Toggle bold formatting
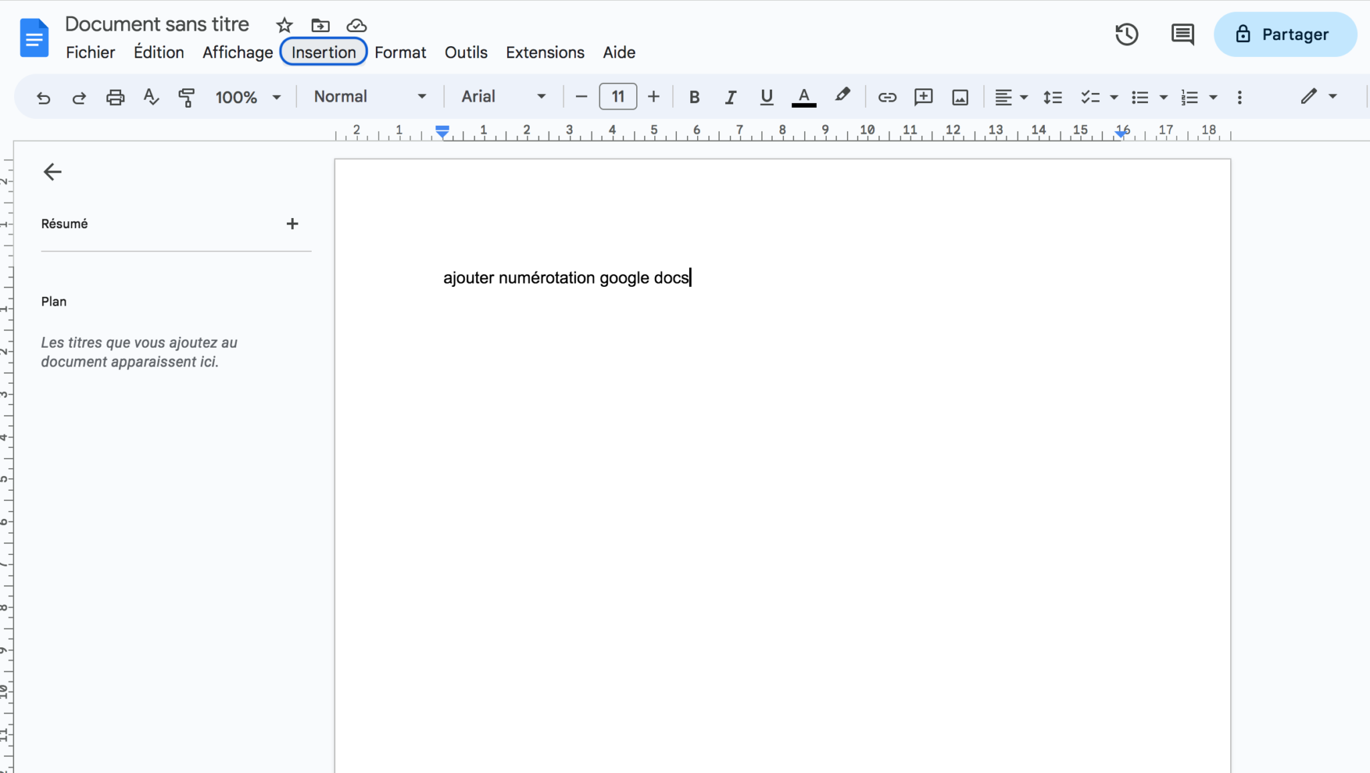Screen dimensions: 1370x773 tap(694, 97)
